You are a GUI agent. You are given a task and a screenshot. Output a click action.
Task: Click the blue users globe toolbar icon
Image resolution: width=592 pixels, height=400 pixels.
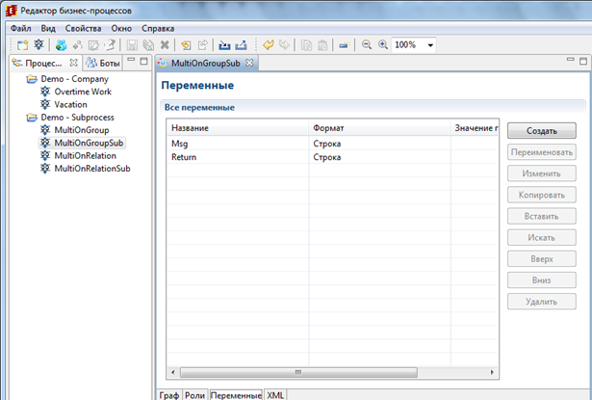[x=61, y=45]
